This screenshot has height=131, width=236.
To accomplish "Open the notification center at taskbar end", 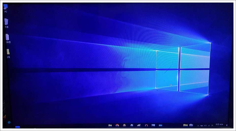I will pyautogui.click(x=227, y=125).
